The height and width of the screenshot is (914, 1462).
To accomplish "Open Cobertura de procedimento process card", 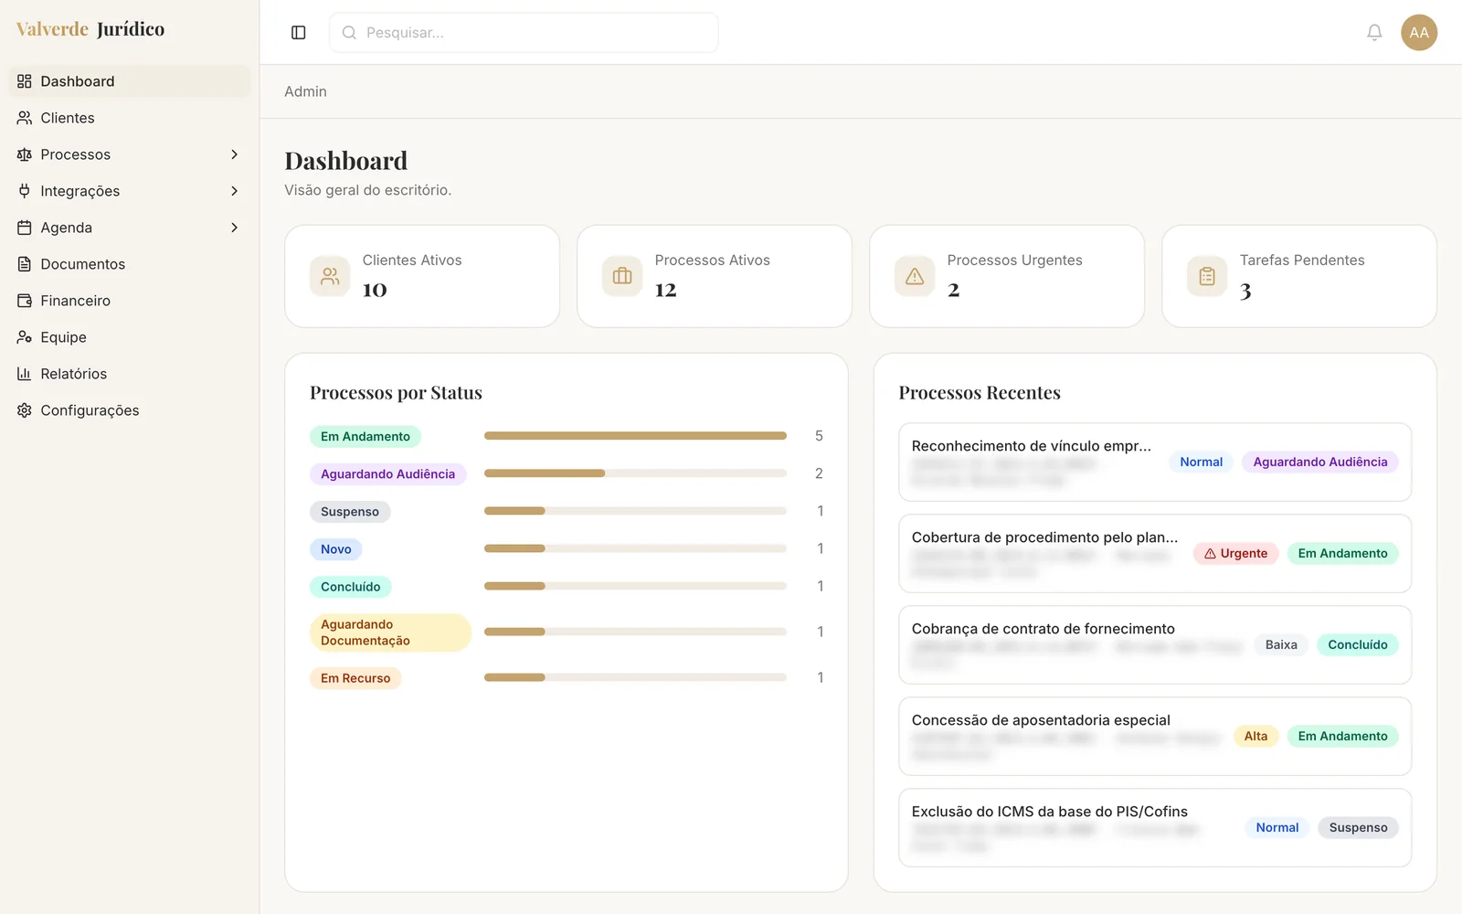I will pos(1155,553).
